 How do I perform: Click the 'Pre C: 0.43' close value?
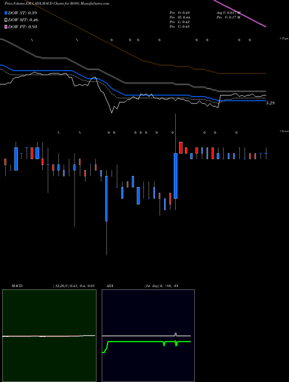(x=180, y=27)
